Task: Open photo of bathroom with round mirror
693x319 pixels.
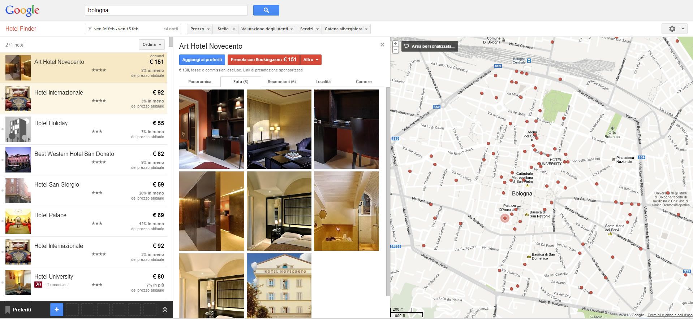Action: tap(346, 211)
